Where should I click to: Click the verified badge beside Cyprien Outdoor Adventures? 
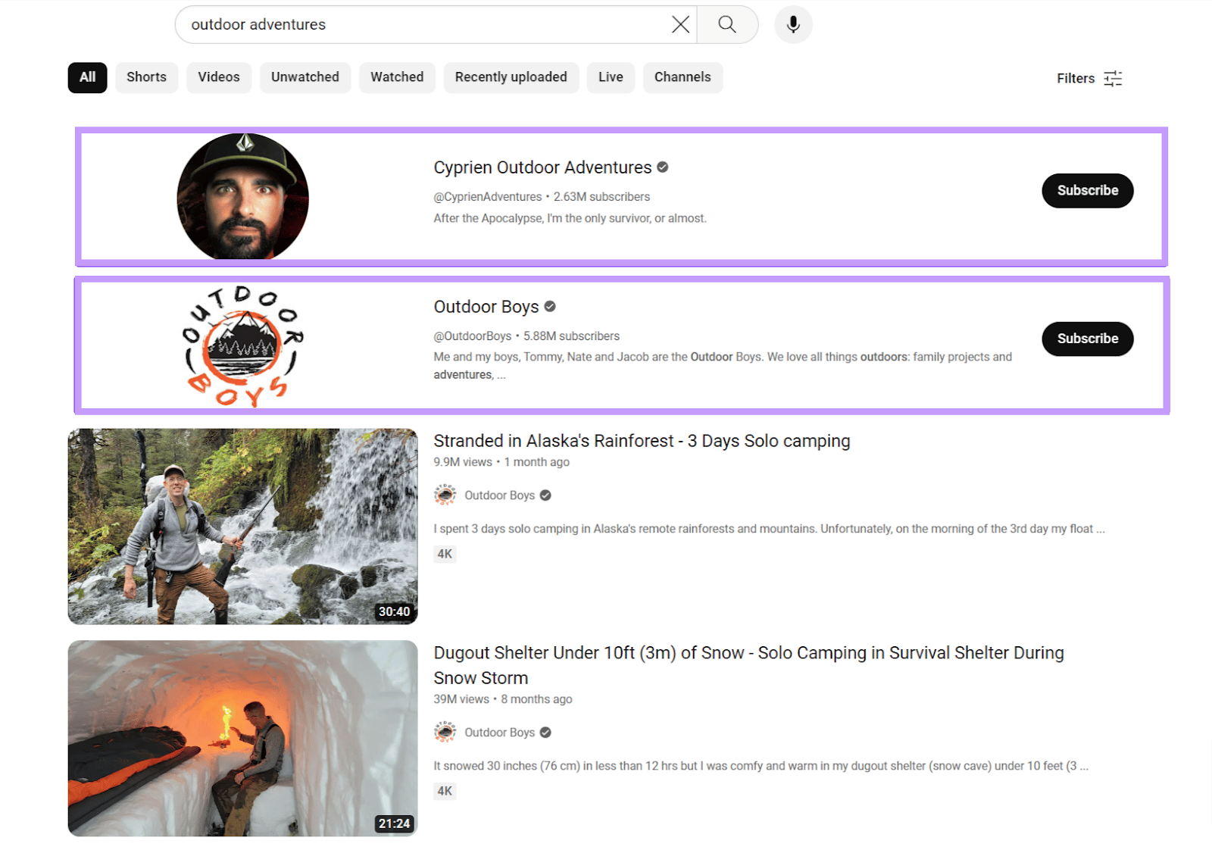[662, 167]
